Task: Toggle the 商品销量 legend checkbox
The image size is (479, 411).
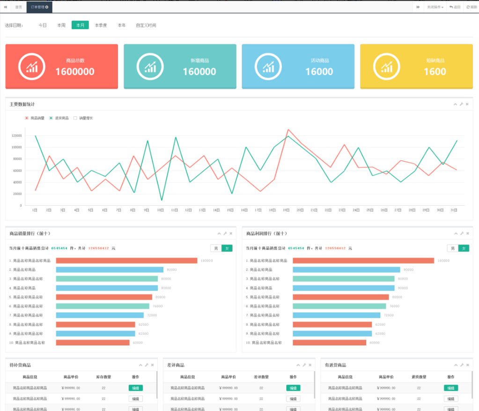Action: tap(27, 118)
